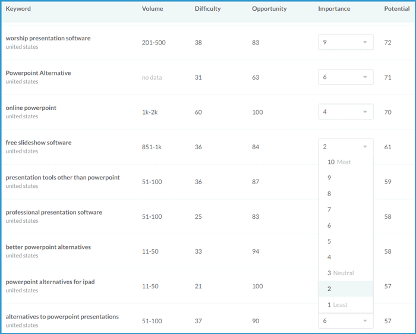Choose importance value 5 from list
Viewport: 416px width, 334px height.
coord(330,241)
